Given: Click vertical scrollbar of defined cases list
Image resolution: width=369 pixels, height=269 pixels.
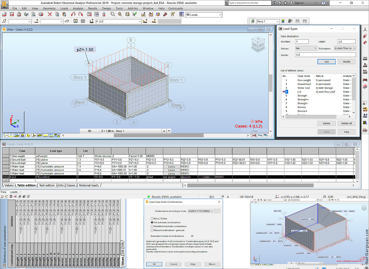Looking at the screenshot, I should (x=354, y=89).
